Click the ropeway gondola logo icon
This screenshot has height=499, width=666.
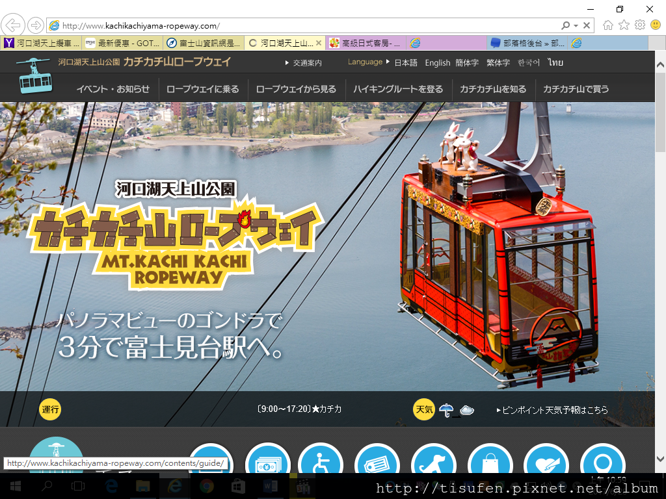coord(35,75)
